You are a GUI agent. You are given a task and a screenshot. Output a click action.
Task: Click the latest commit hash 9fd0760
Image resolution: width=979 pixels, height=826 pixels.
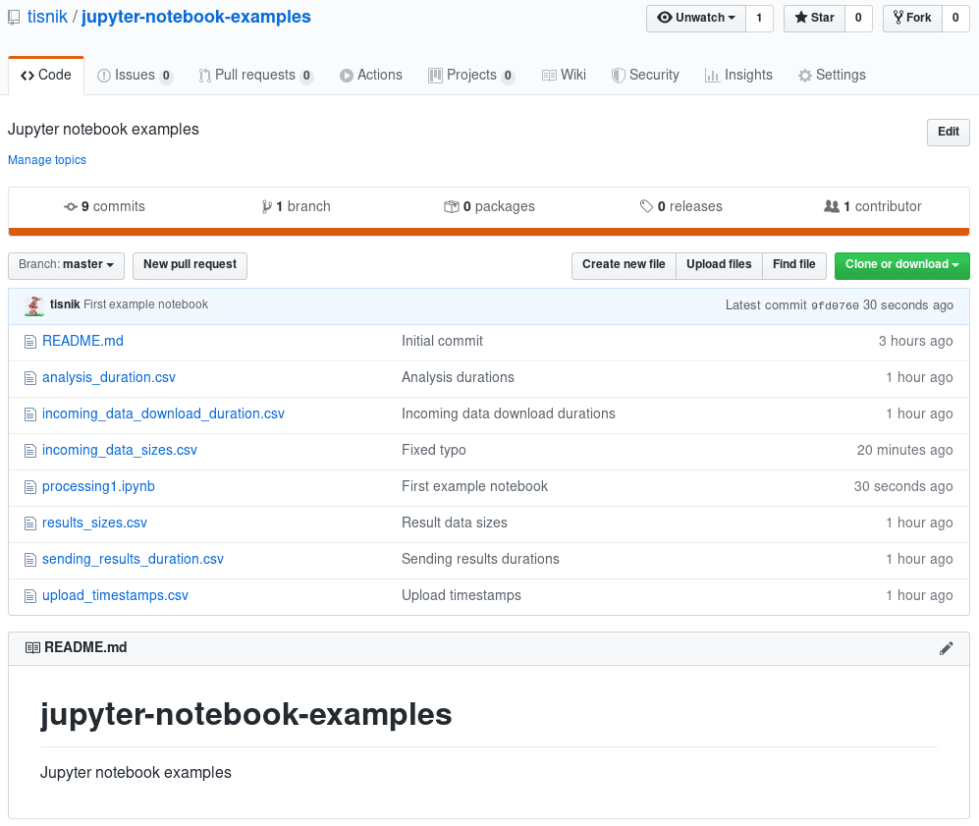(835, 305)
